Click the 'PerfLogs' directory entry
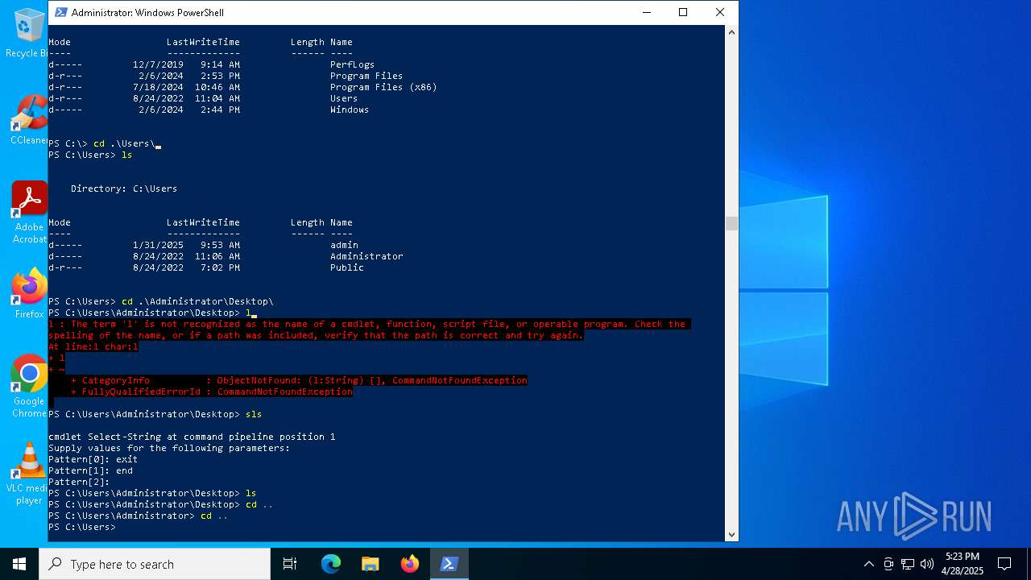The width and height of the screenshot is (1031, 580). click(352, 64)
